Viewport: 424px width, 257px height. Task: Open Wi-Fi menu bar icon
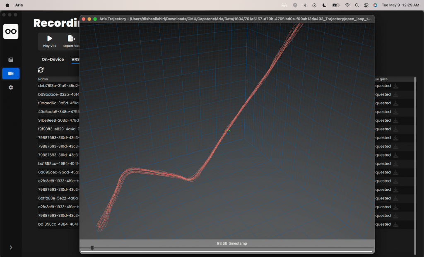tap(347, 5)
